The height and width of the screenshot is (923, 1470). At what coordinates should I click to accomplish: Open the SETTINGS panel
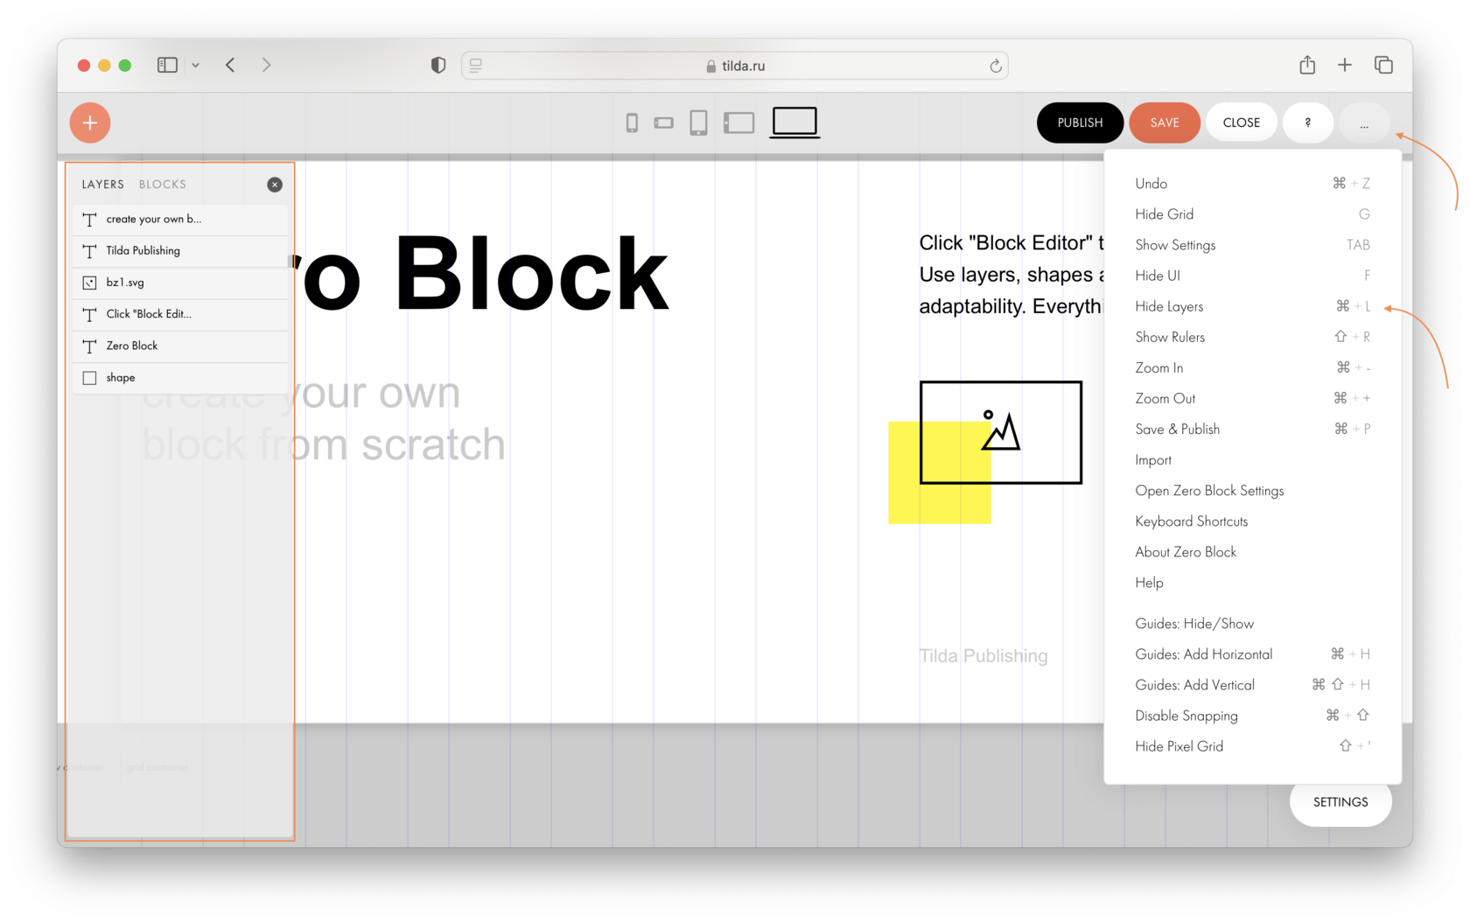point(1340,801)
